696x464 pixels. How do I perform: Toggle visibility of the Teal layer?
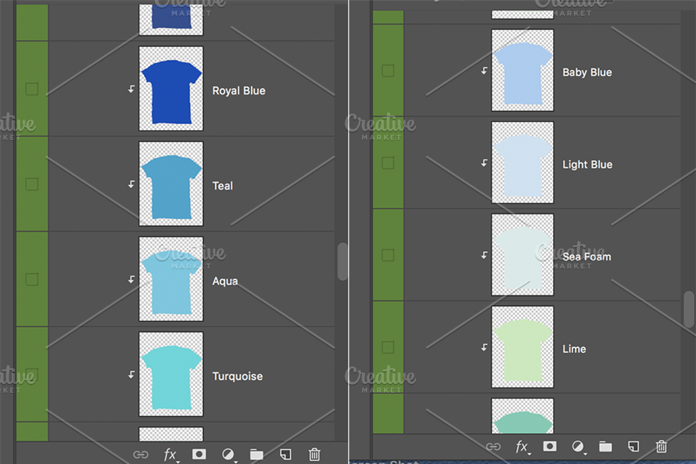click(x=32, y=184)
